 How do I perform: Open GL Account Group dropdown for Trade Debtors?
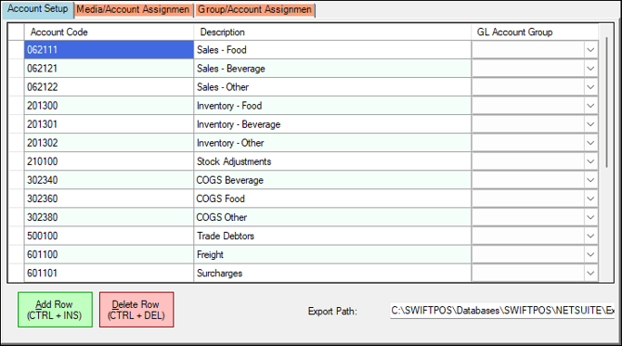[x=590, y=237]
